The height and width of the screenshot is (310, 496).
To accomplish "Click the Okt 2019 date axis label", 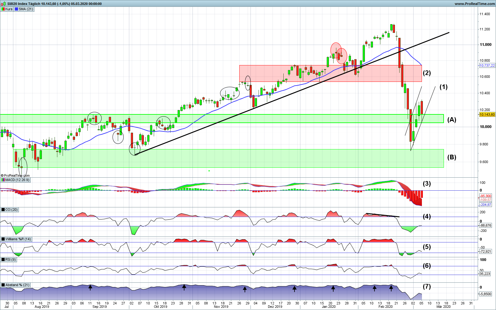I will (161, 307).
